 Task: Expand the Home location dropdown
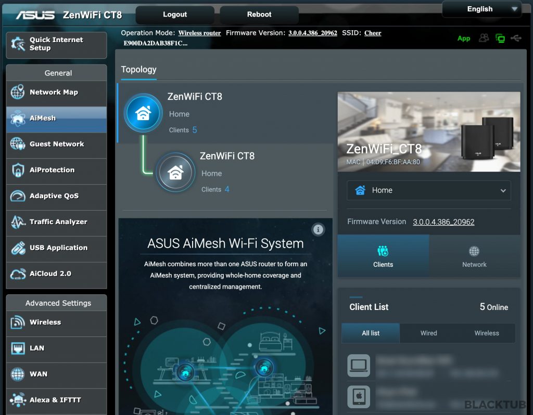tap(429, 190)
